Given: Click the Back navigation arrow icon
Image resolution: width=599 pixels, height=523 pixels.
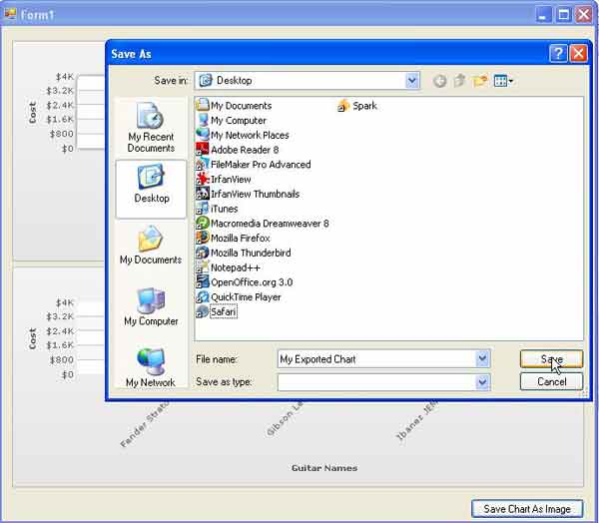Looking at the screenshot, I should coord(440,81).
